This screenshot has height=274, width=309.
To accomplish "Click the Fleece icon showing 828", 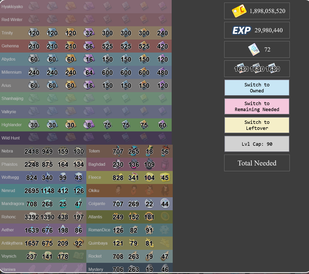I will [x=118, y=177].
